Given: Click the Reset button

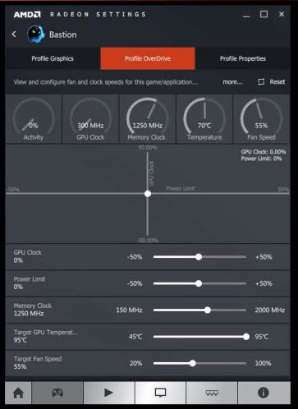Looking at the screenshot, I should coord(272,82).
